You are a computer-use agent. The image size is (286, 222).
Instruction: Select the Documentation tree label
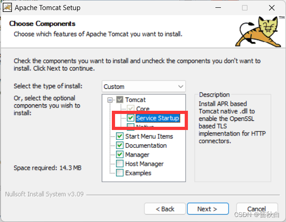146,145
